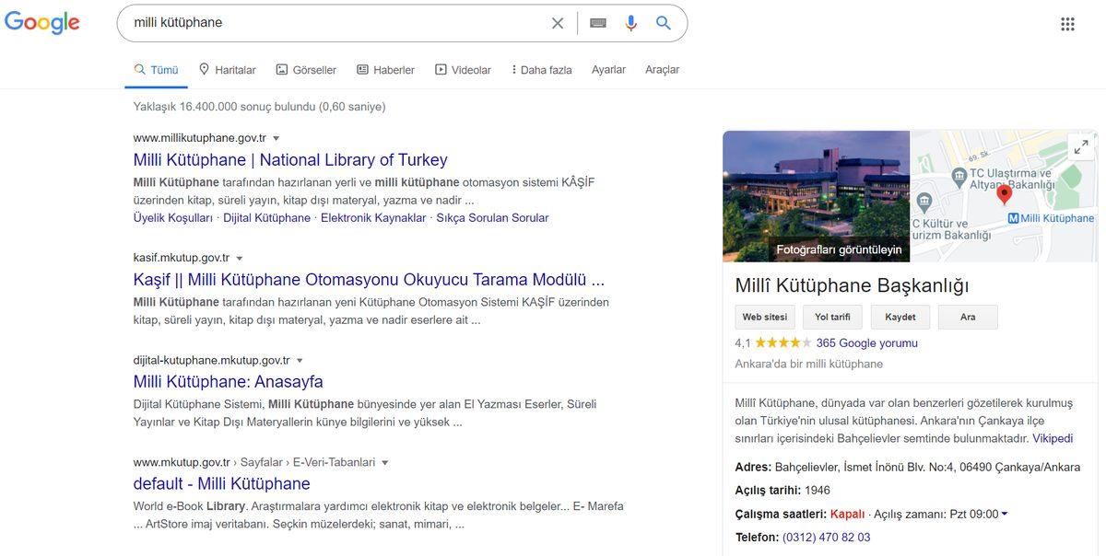Screen dimensions: 1106x556
Task: Expand the map to fullscreen
Action: [1079, 145]
